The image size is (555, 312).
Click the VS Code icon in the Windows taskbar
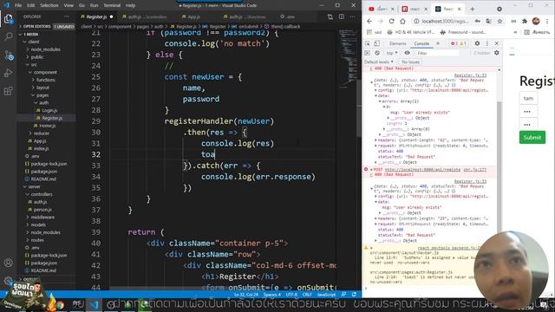[94, 304]
